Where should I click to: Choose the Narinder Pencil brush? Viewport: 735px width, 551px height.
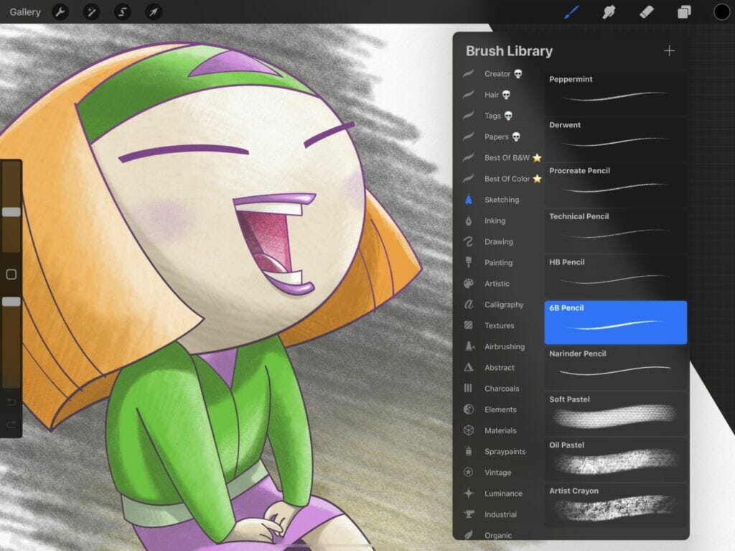click(x=615, y=369)
